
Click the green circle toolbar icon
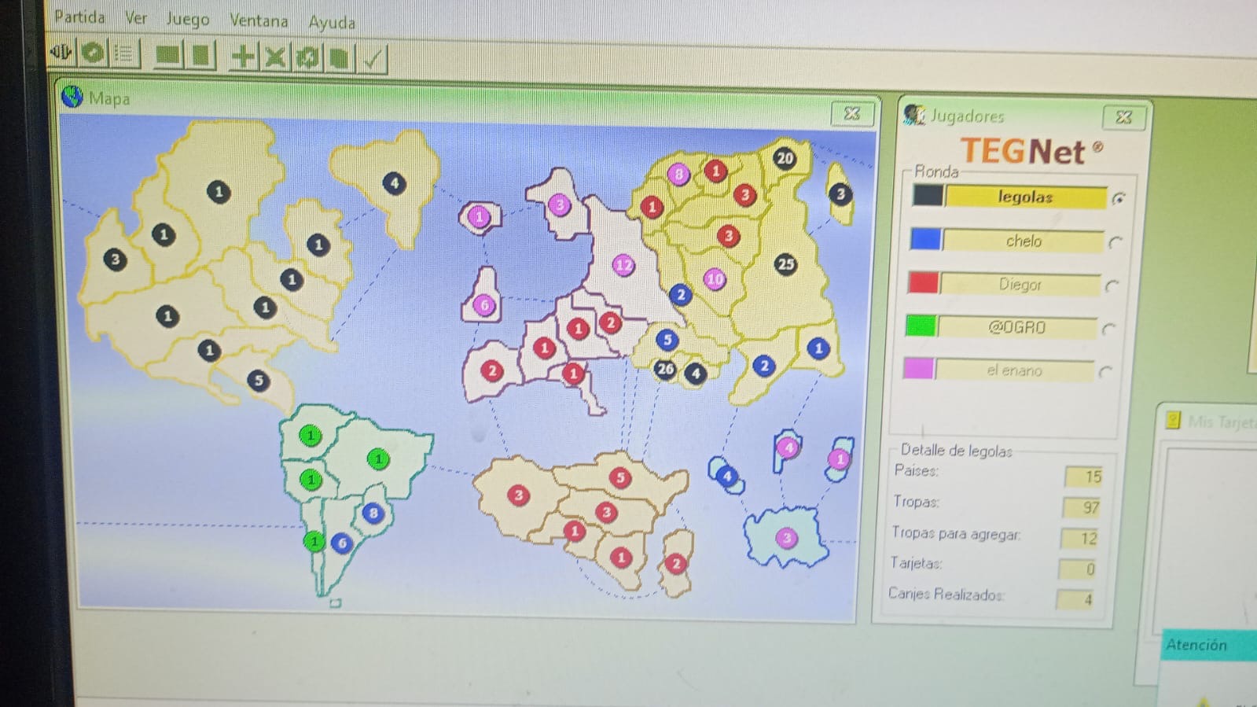coord(94,53)
